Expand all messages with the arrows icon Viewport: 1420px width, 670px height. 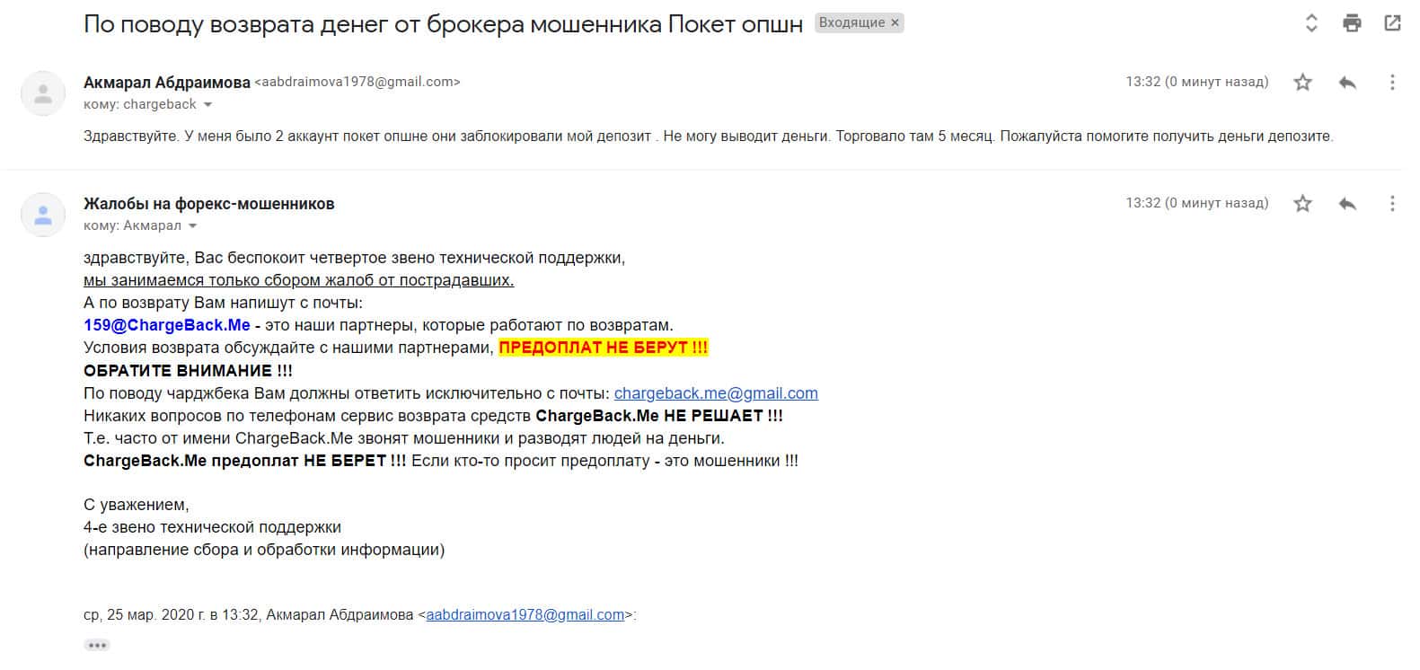(1311, 23)
